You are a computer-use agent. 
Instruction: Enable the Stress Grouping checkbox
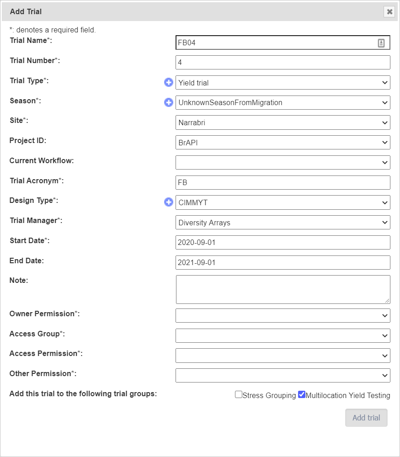[x=239, y=394]
